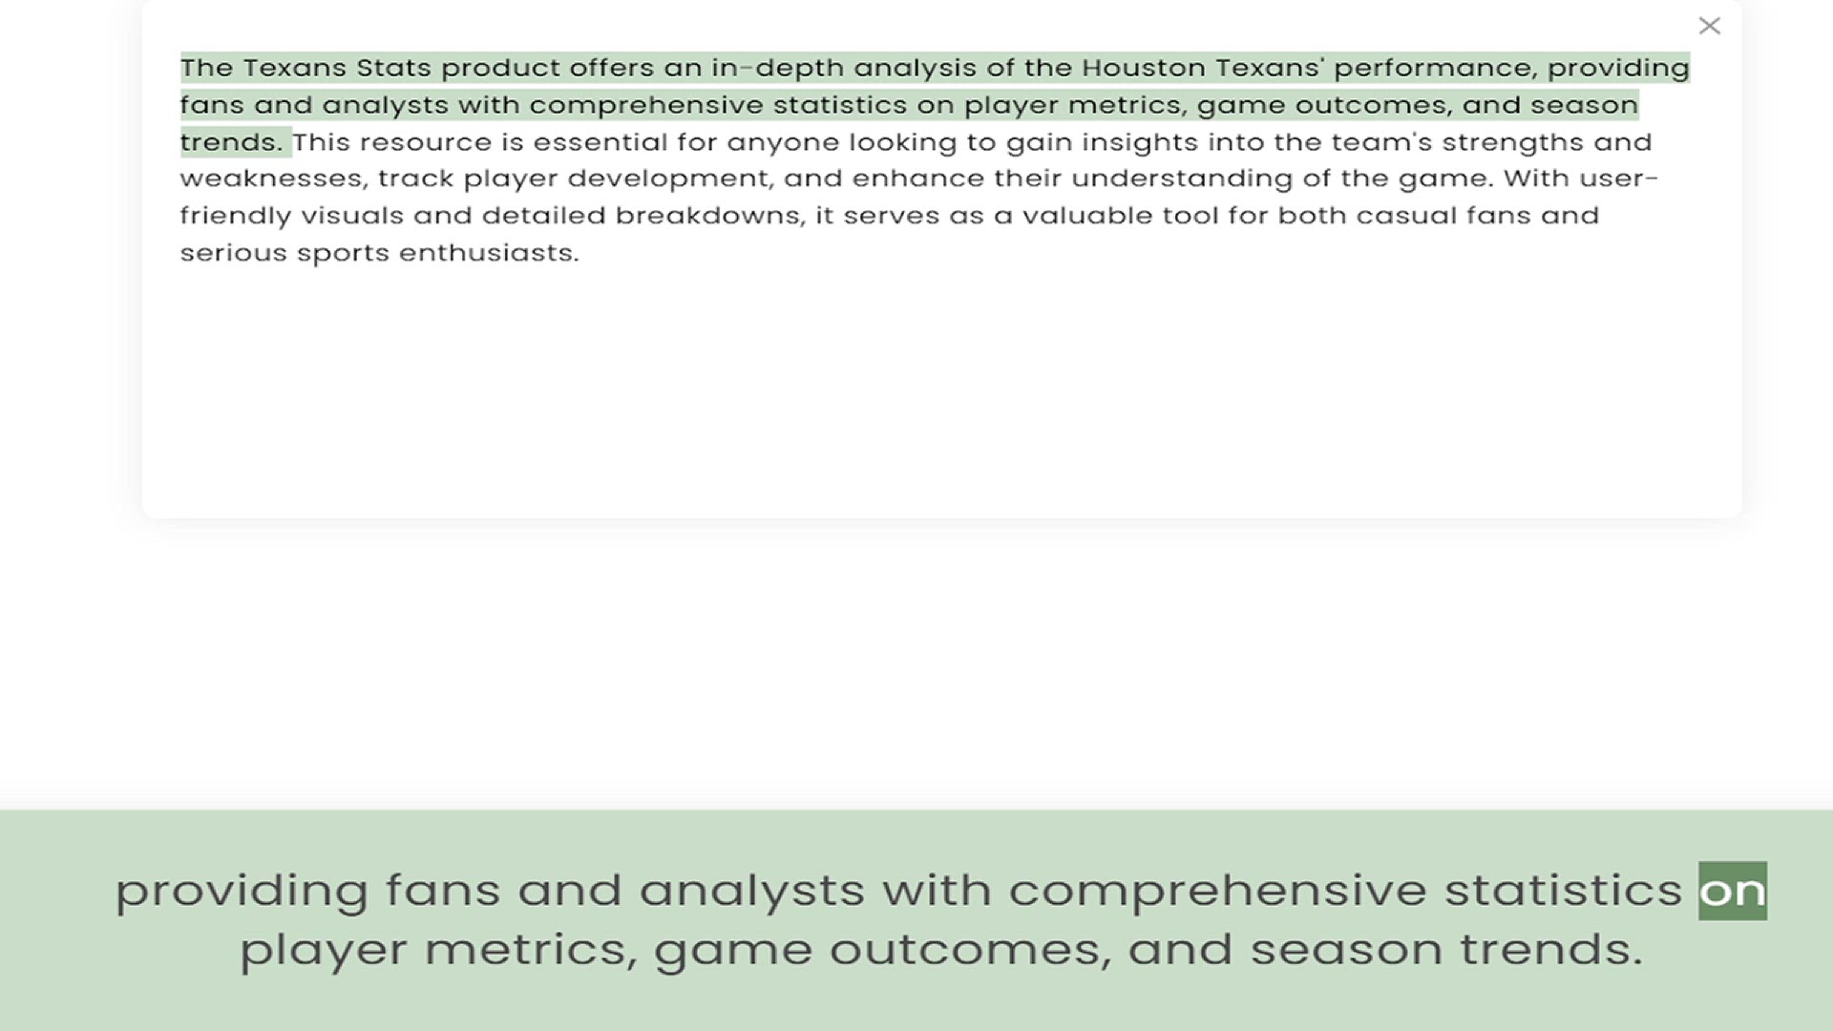Click "season trends." in the bottom caption
1833x1031 pixels.
tap(1445, 950)
